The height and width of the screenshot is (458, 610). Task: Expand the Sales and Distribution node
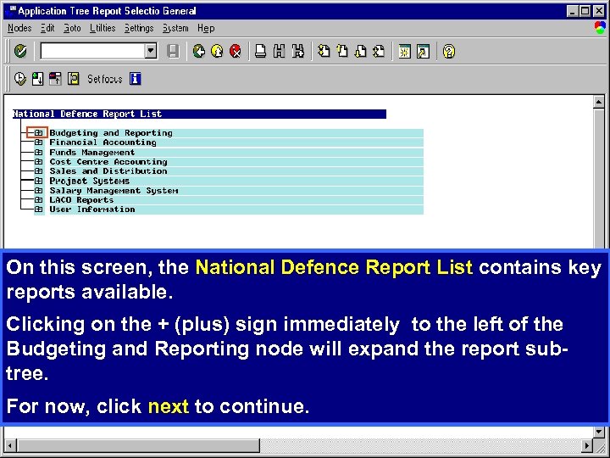pyautogui.click(x=38, y=171)
